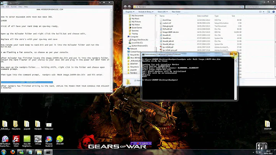The height and width of the screenshot is (155, 276).
Task: Click the Explorer address bar path Nandpro
Action: 142,7
